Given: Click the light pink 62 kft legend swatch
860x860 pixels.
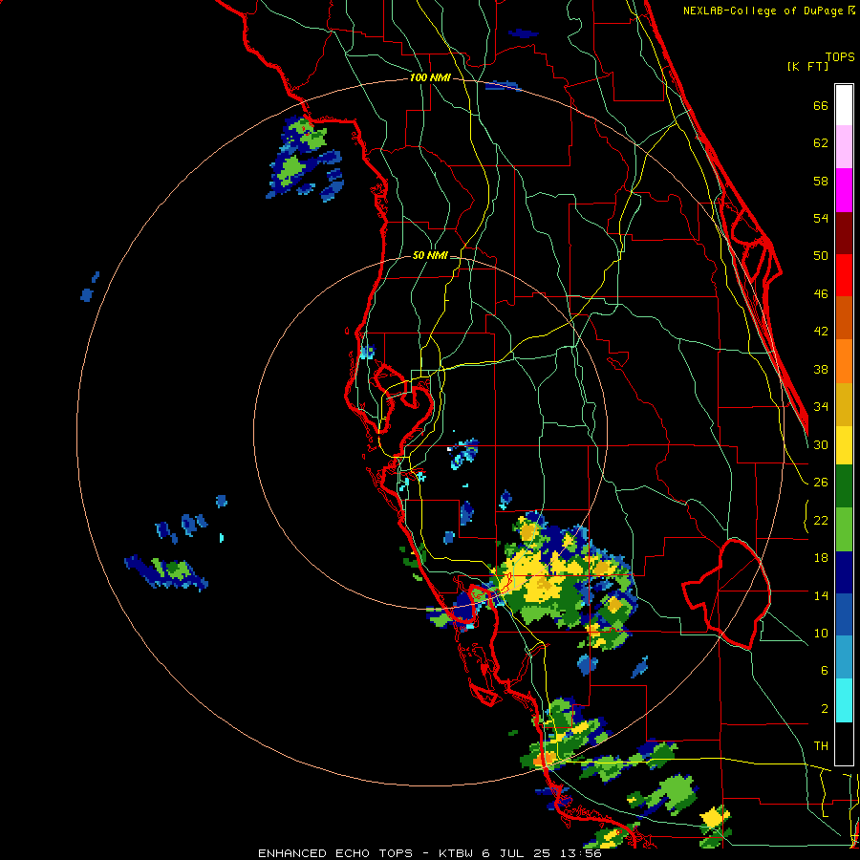Looking at the screenshot, I should (x=844, y=146).
